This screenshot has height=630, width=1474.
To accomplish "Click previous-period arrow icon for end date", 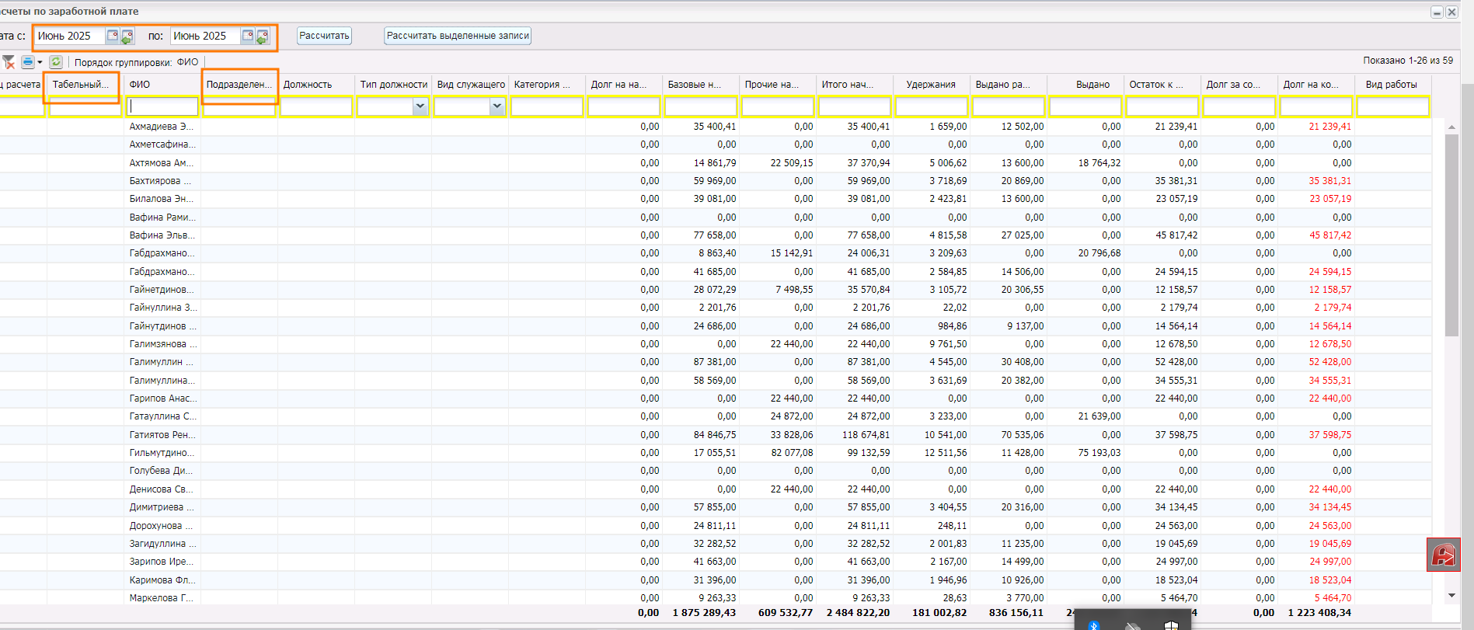I will click(263, 37).
